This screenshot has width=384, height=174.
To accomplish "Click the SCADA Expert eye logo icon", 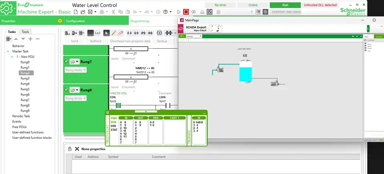I will point(181,29).
